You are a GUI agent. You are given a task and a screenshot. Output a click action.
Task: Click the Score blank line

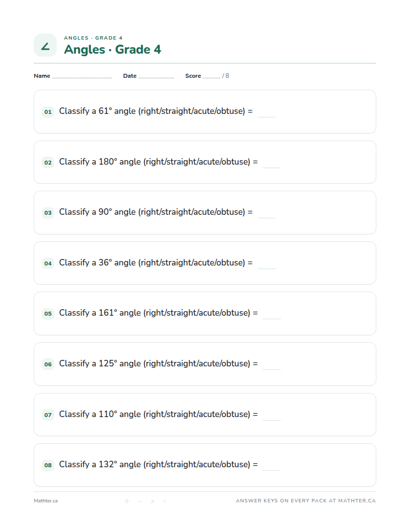[x=212, y=77]
